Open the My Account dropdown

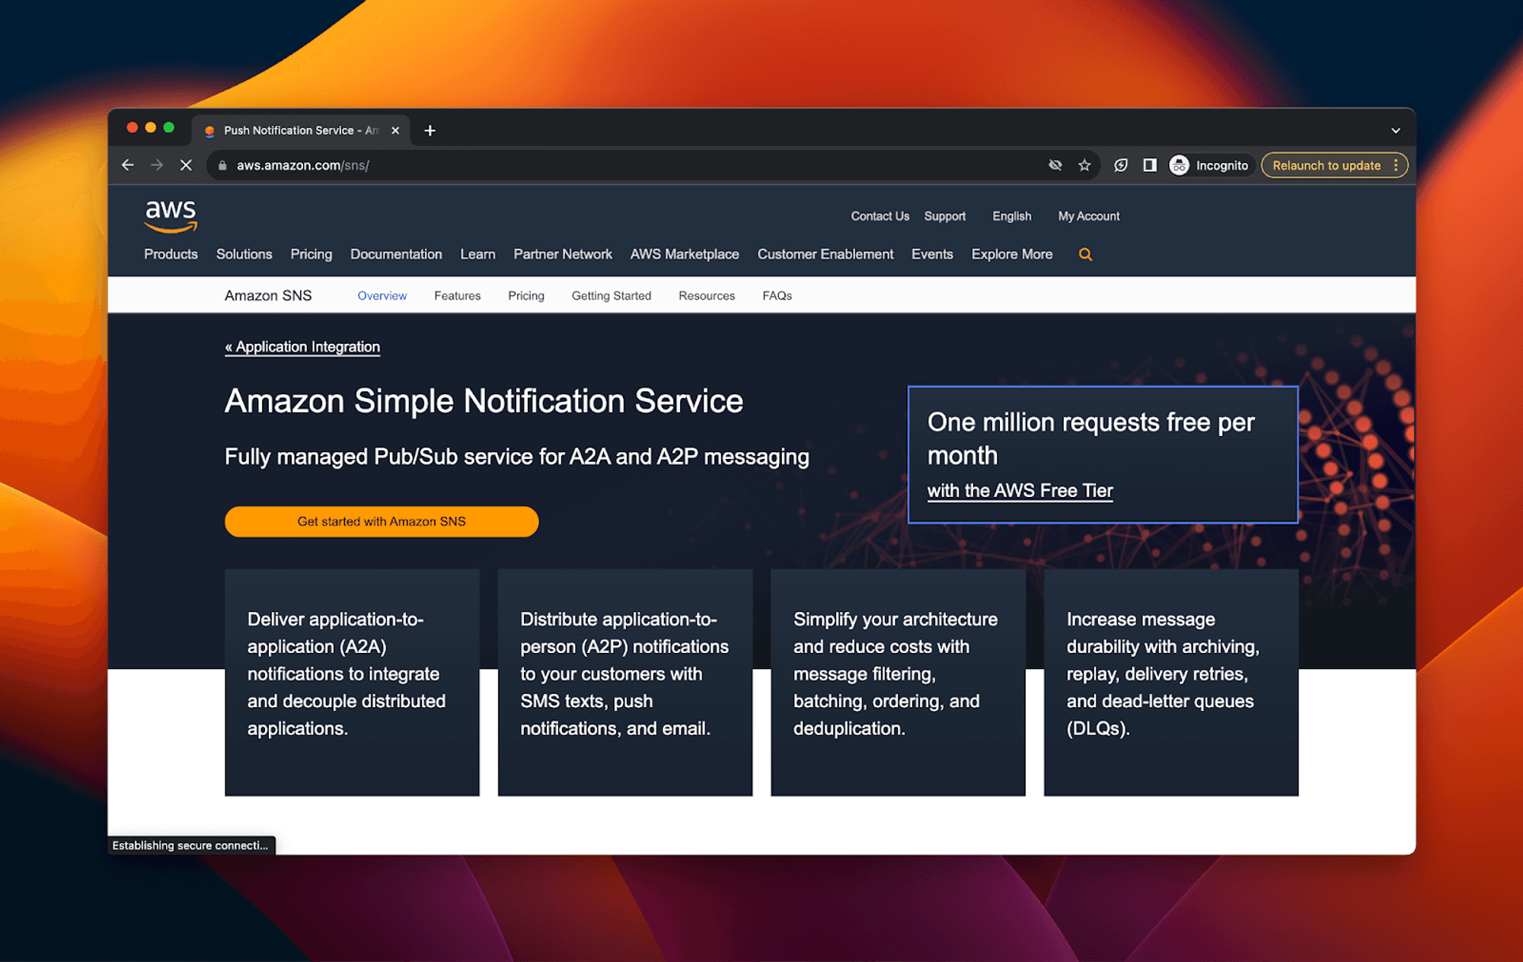[x=1089, y=216]
